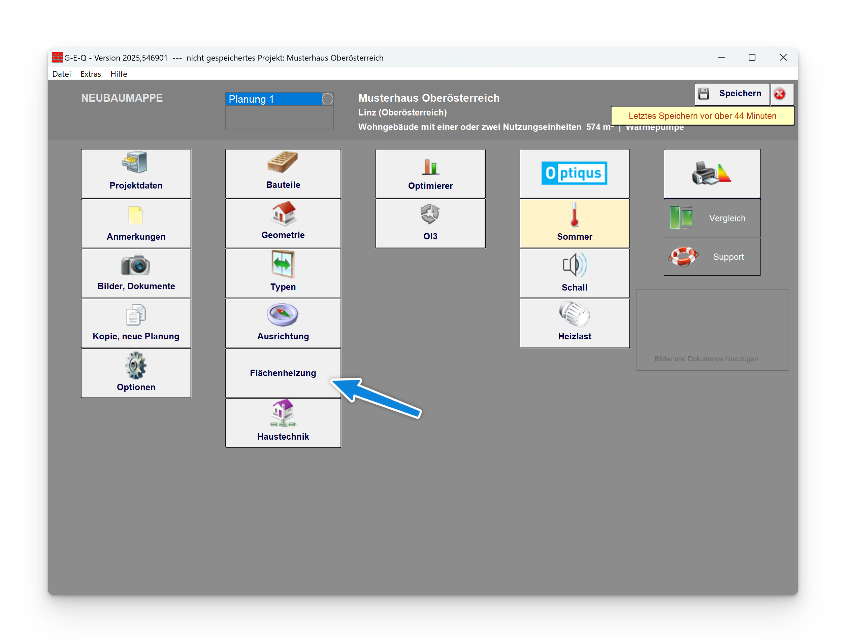Launch the Optimierer tool
Screen dimensions: 846x643
click(x=430, y=173)
